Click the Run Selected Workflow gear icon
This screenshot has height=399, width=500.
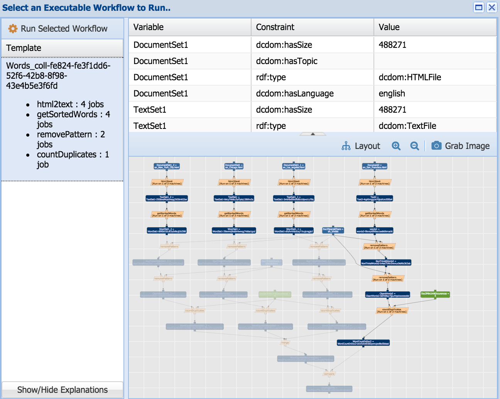[x=13, y=29]
